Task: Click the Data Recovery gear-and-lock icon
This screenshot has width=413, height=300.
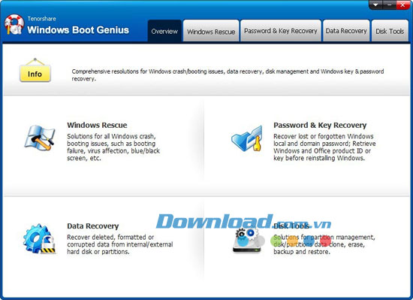Action: point(40,239)
